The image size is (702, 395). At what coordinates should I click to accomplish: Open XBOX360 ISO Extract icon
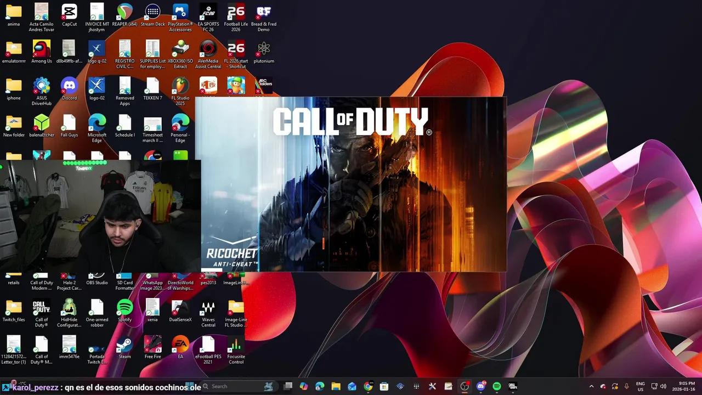[x=180, y=54]
